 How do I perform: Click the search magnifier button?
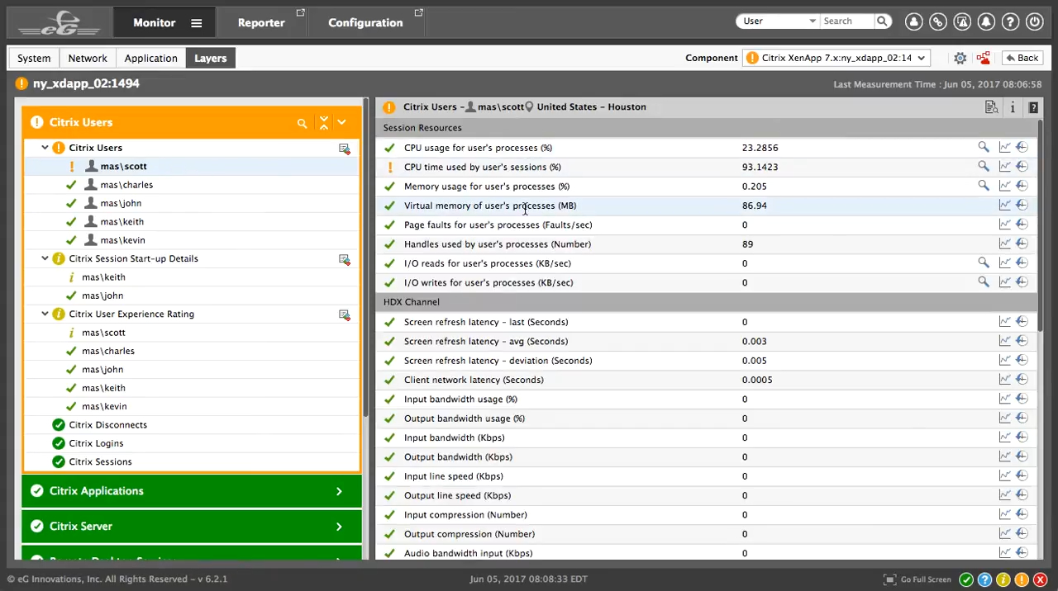(882, 21)
